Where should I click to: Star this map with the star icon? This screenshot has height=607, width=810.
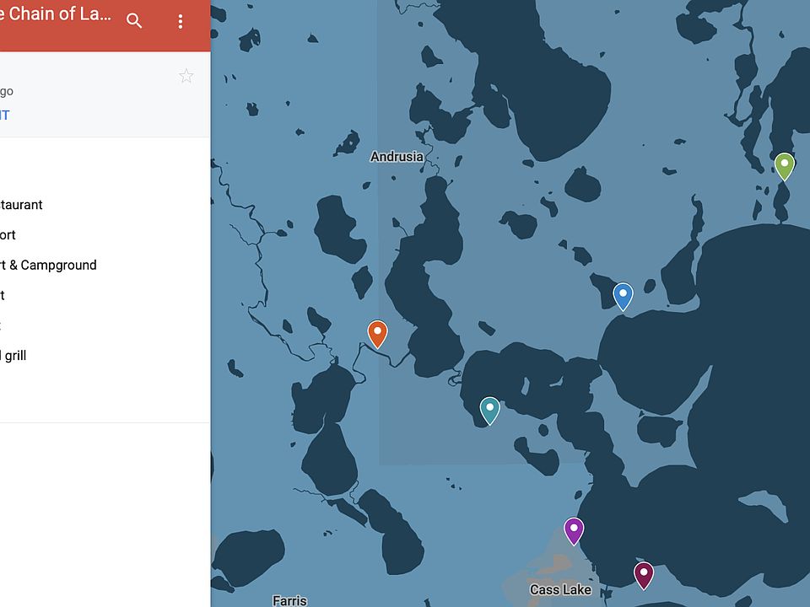186,77
